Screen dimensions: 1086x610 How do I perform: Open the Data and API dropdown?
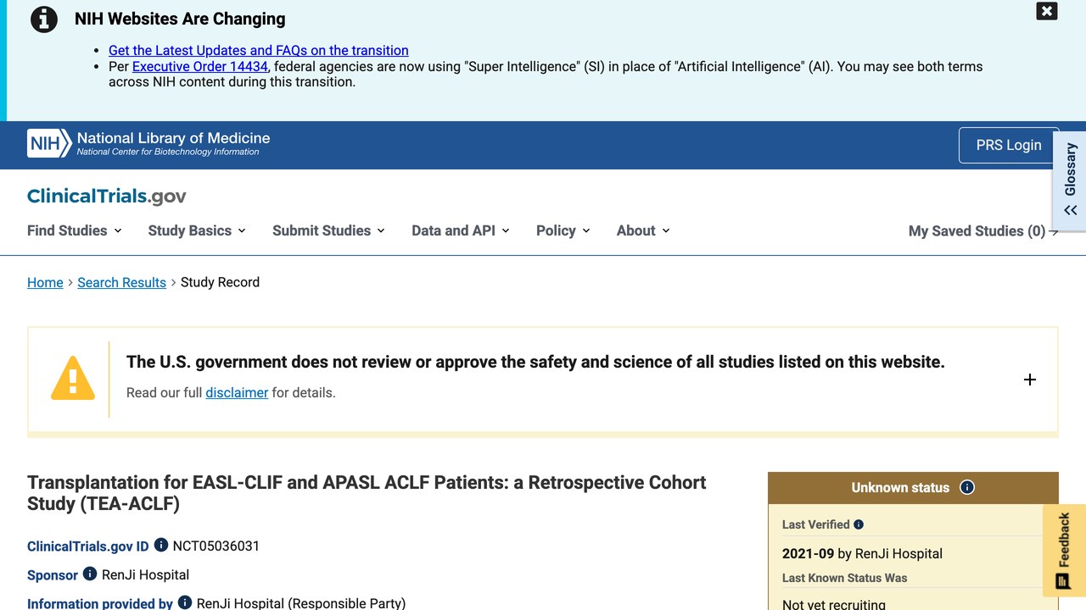tap(460, 230)
